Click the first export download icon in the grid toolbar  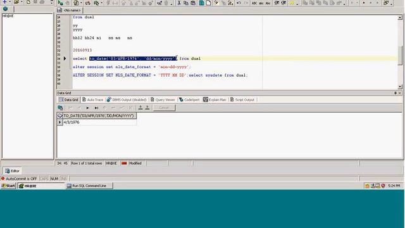(x=140, y=108)
